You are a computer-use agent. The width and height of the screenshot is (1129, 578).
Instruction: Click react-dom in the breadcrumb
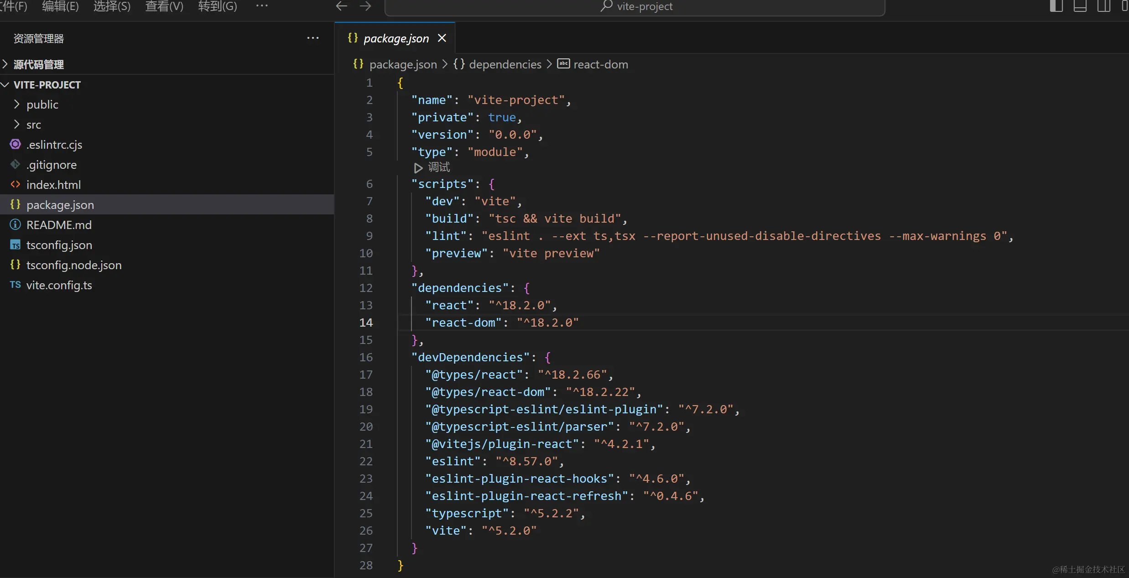pyautogui.click(x=601, y=64)
